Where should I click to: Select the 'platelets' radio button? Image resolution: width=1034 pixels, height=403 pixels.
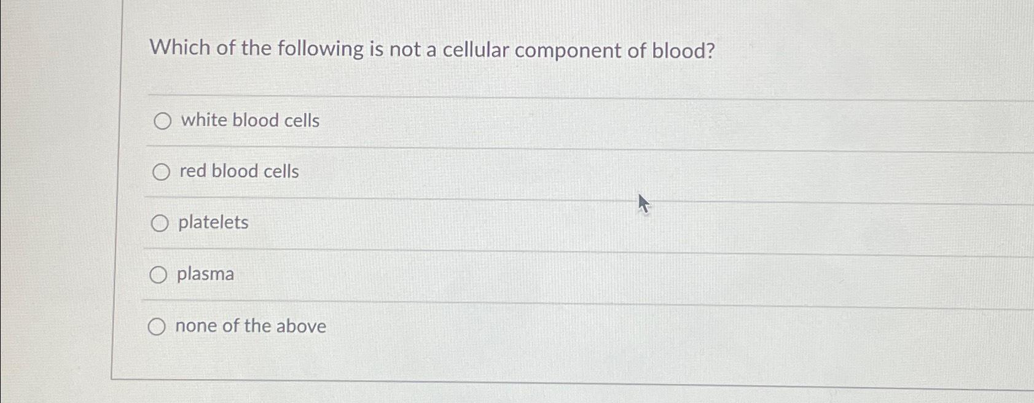coord(160,224)
